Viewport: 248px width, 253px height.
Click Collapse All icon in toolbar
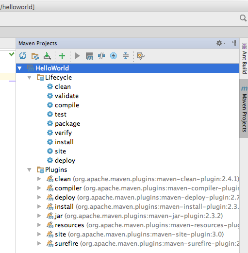[x=126, y=56]
